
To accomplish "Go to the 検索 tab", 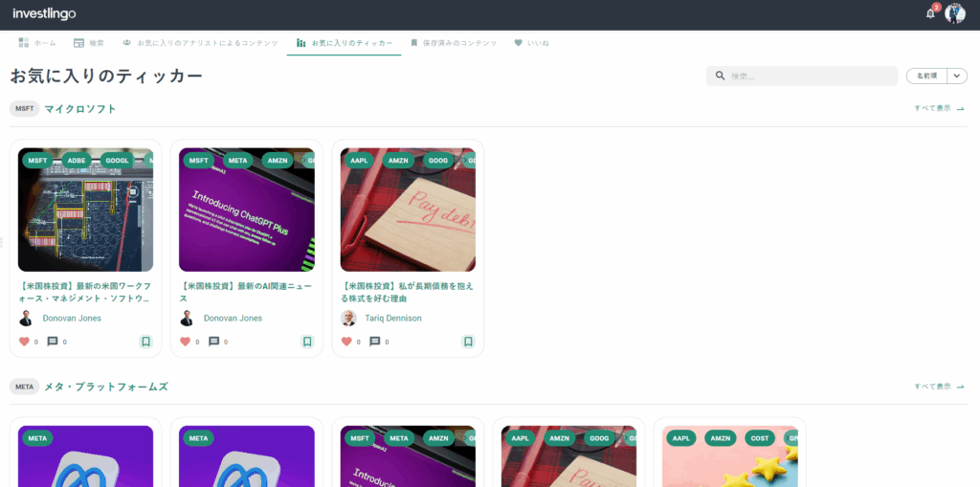I will tap(89, 43).
